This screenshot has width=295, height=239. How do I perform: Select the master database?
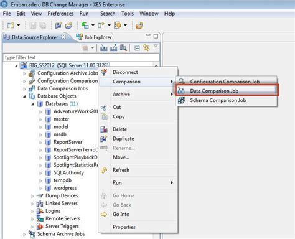pos(62,119)
